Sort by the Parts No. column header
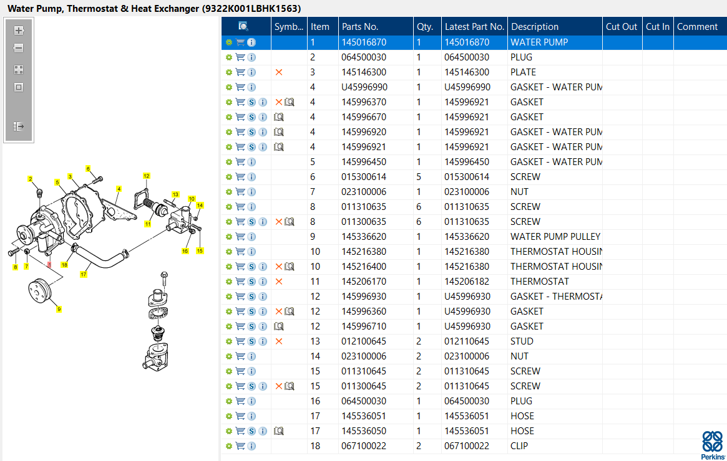Viewport: 727px width, 461px height. point(376,26)
